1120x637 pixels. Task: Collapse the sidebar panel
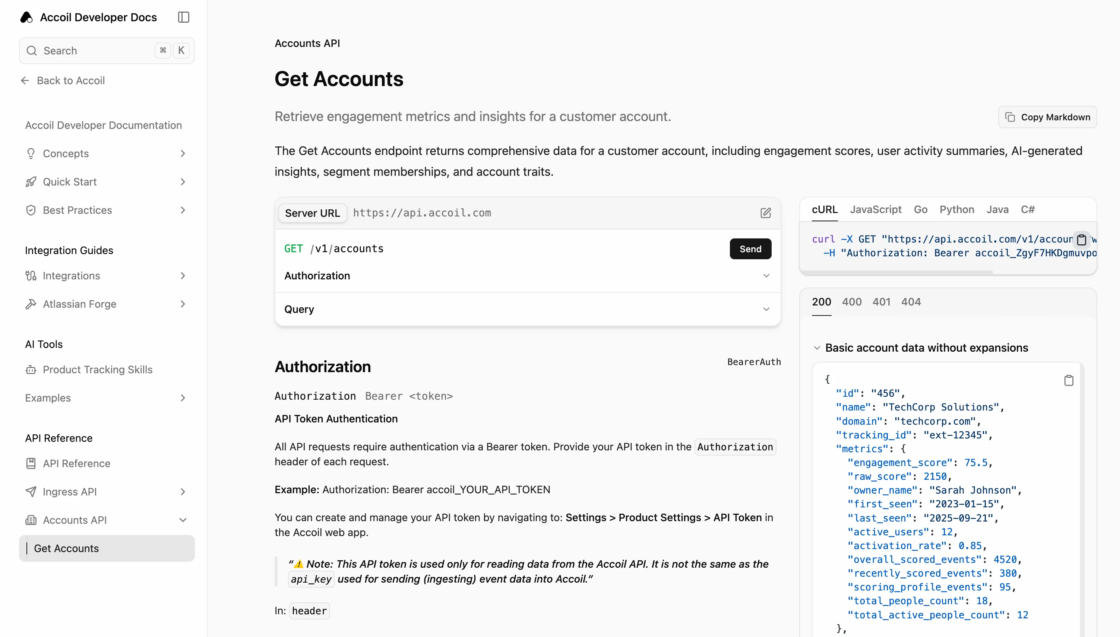point(183,17)
